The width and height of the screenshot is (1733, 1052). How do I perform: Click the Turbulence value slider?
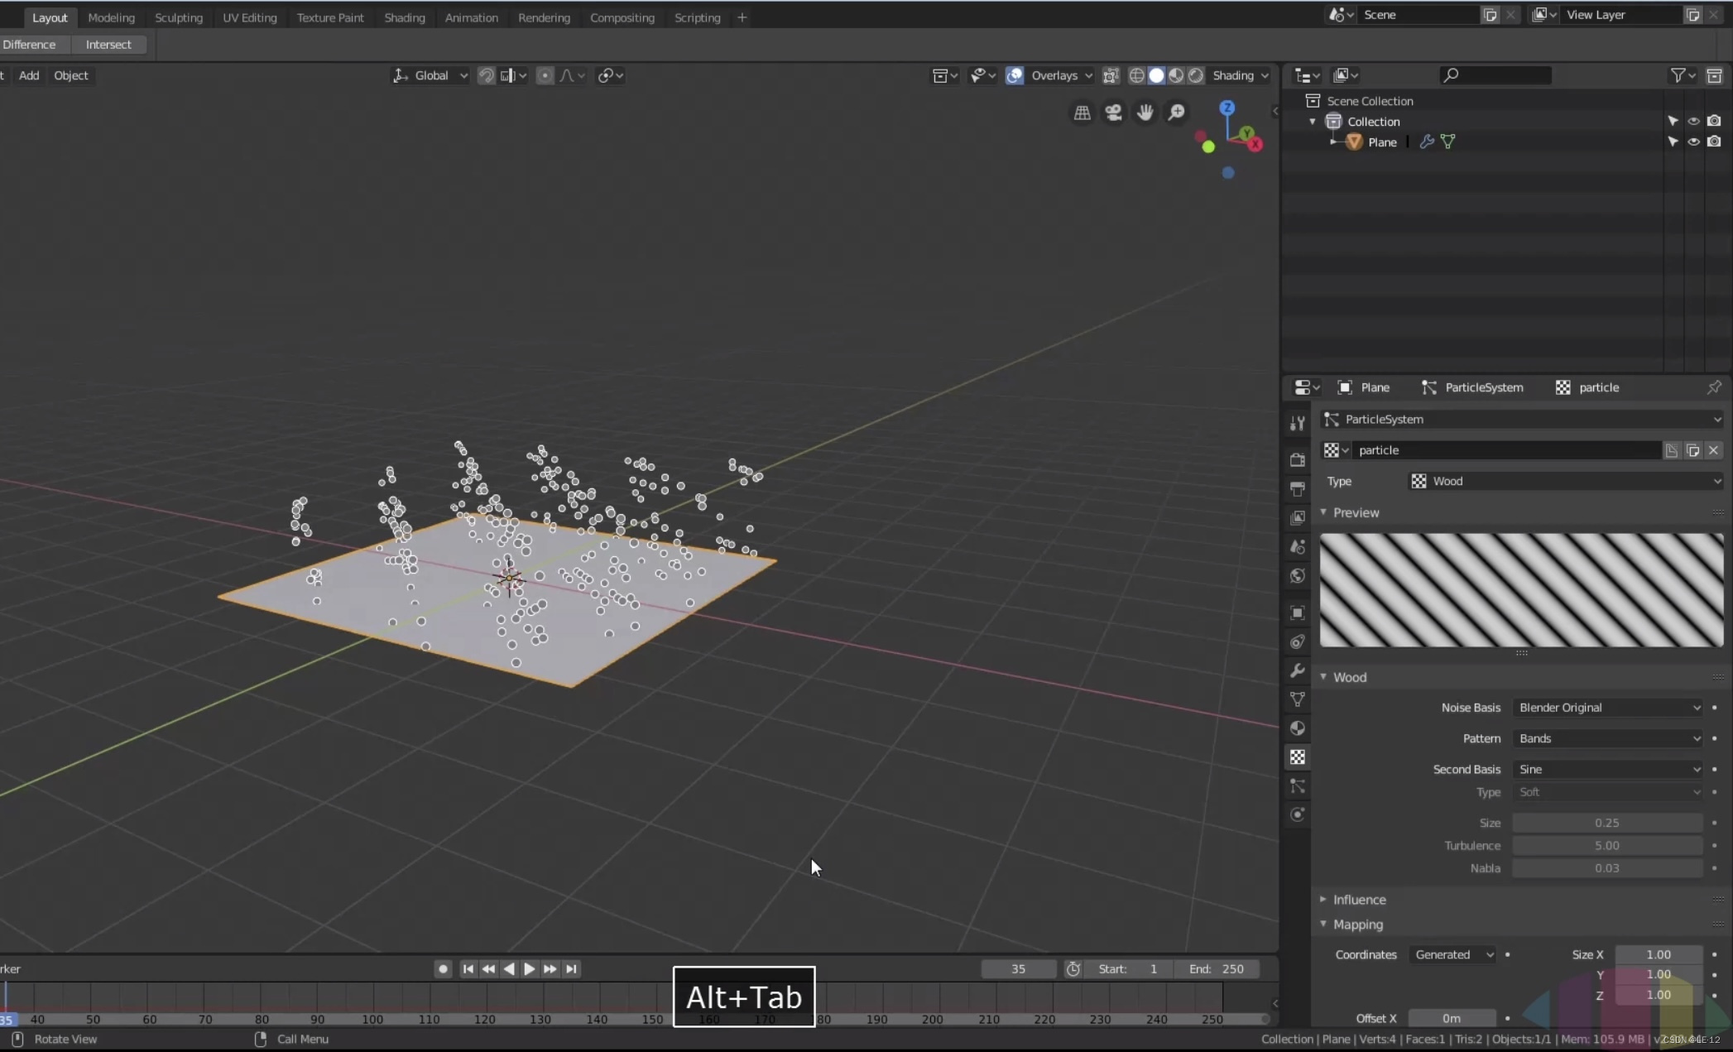tap(1606, 845)
